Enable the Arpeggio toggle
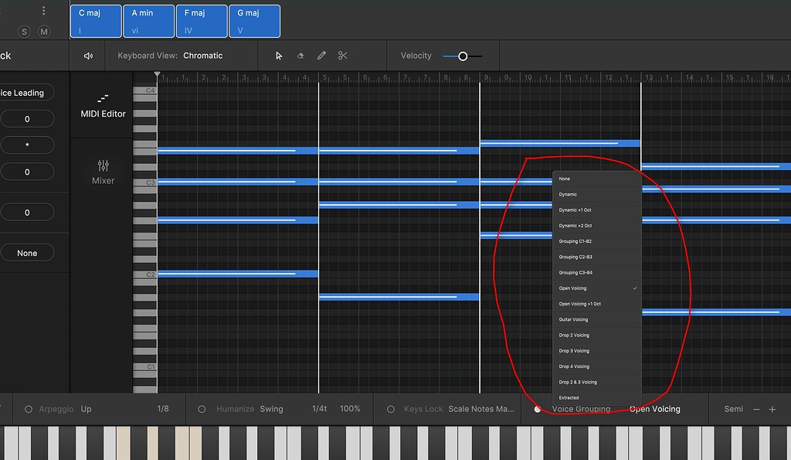The height and width of the screenshot is (460, 791). 29,409
